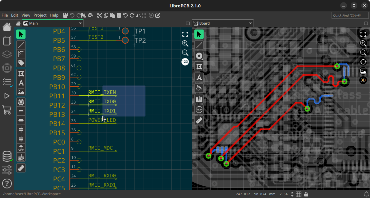Select the schematic Measure ruler tool
This screenshot has height=198, width=370.
[x=21, y=168]
